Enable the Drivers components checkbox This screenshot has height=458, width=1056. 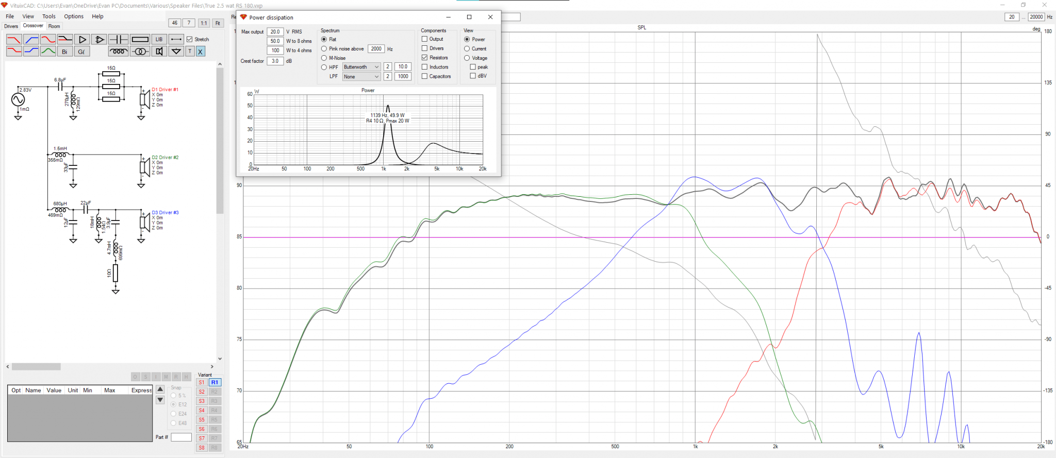pyautogui.click(x=424, y=48)
